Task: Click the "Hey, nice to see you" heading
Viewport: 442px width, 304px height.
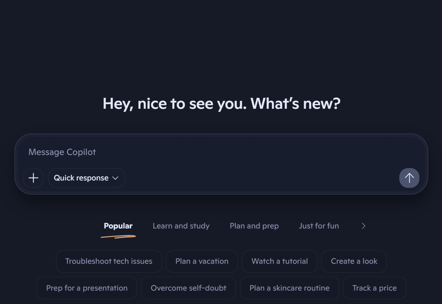Action: pyautogui.click(x=221, y=104)
